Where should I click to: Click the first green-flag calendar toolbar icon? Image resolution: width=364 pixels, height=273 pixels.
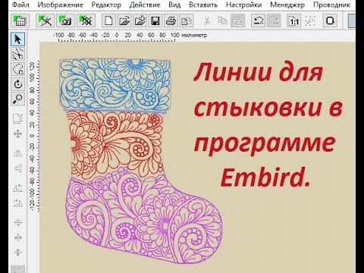click(x=20, y=20)
